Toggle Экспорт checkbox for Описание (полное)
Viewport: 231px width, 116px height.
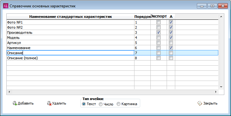(159, 58)
